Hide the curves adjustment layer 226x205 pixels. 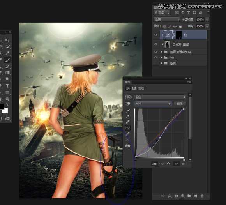point(156,35)
